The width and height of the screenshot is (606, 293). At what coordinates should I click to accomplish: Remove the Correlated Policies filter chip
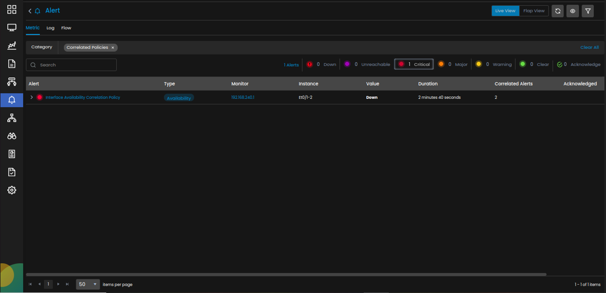point(113,48)
